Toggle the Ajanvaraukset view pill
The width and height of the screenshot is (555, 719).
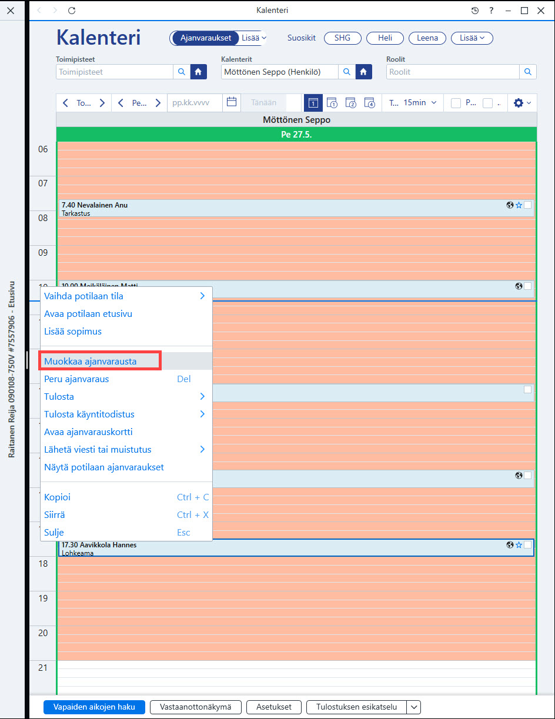coord(206,38)
